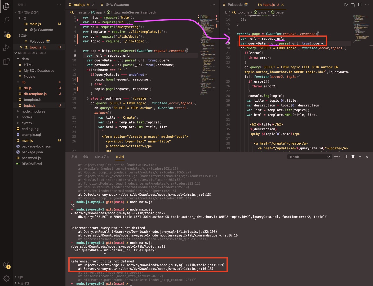Close the bottom panel
Image resolution: width=373 pixels, height=286 pixels.
(x=367, y=157)
